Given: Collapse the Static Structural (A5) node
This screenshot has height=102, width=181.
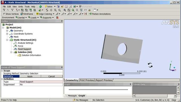Looking at the screenshot, I should [7, 40].
